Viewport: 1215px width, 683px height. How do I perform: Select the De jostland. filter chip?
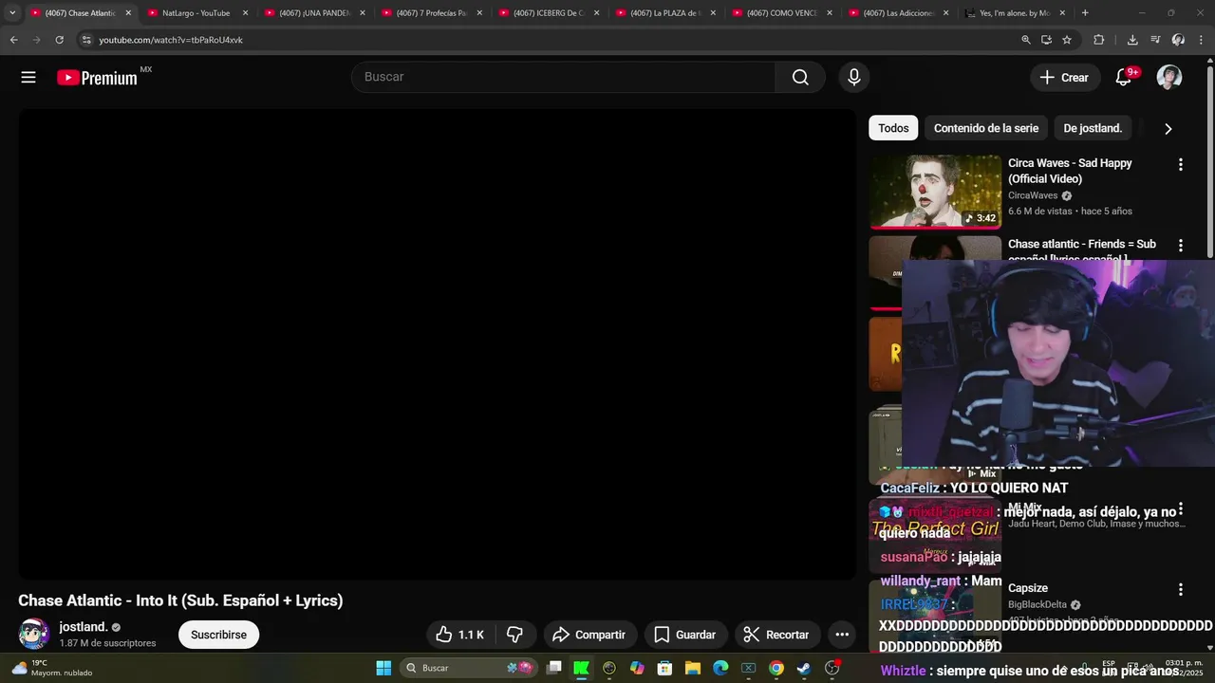click(1093, 128)
